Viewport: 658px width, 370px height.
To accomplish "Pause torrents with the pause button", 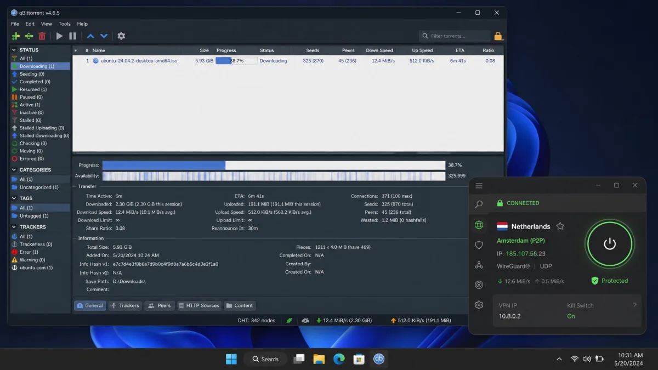I will click(x=72, y=36).
